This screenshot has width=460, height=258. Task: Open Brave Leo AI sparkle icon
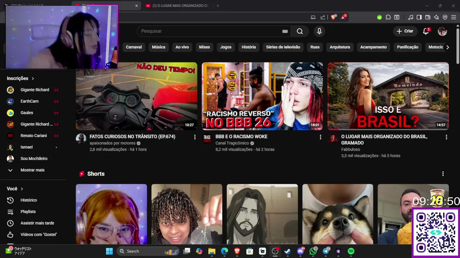coord(436,17)
